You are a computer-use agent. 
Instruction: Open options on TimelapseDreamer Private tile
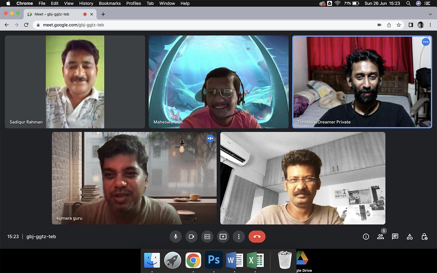425,42
